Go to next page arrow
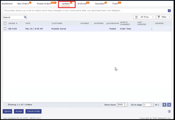This screenshot has width=175, height=120. click(x=169, y=105)
